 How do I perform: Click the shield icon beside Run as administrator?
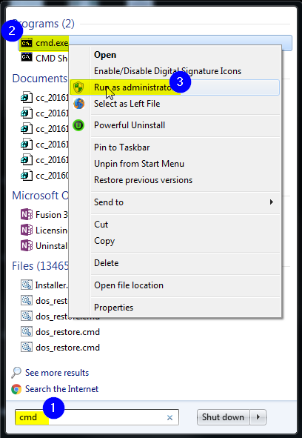click(x=78, y=87)
